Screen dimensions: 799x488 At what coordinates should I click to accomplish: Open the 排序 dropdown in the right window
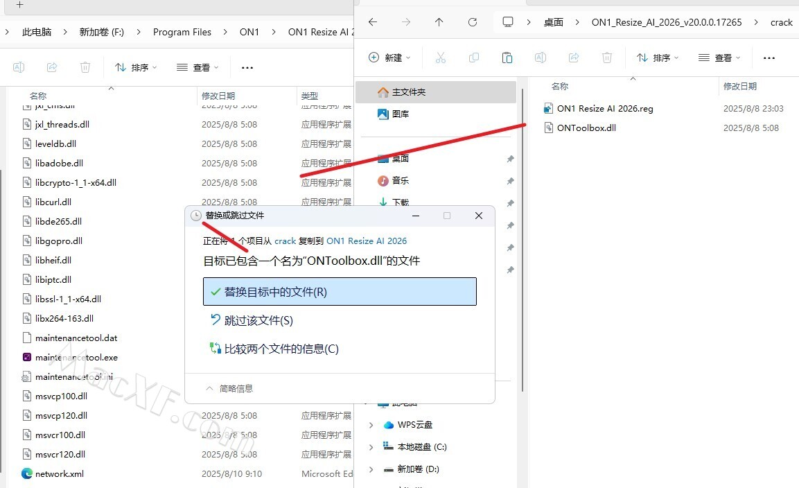658,58
